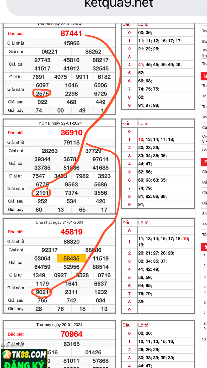Open the 'Chủ nhật ngày 21-01-2024' header
Screen dimensions: 207x368
pyautogui.click(x=59, y=222)
